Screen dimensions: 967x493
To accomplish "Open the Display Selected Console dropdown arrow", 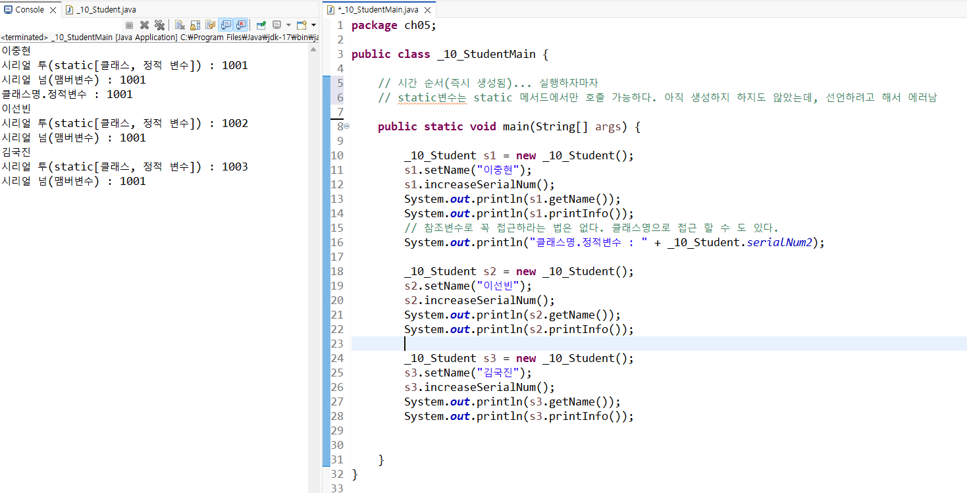I will pos(288,25).
